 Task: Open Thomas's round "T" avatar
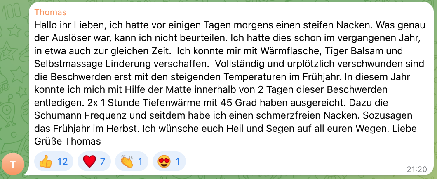tap(13, 164)
